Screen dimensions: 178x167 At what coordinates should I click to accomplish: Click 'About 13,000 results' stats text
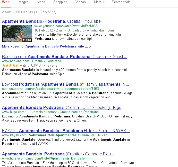click(x=29, y=12)
